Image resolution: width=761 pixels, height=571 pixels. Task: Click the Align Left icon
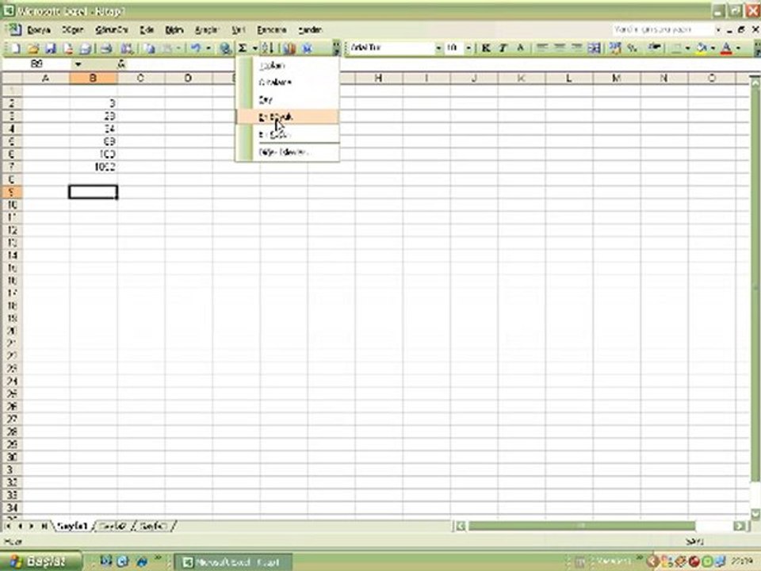coord(542,48)
